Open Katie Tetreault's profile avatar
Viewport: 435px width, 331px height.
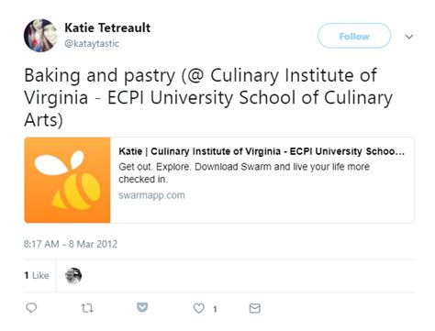[x=40, y=36]
